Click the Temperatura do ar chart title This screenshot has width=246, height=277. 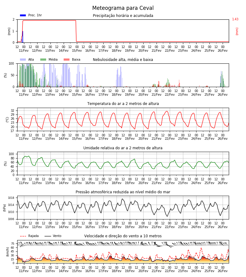pos(123,104)
